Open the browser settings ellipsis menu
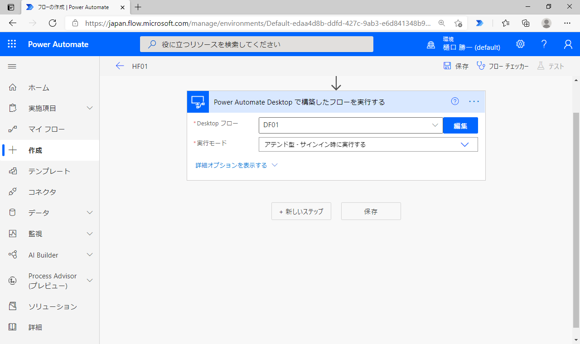580x344 pixels. [567, 23]
